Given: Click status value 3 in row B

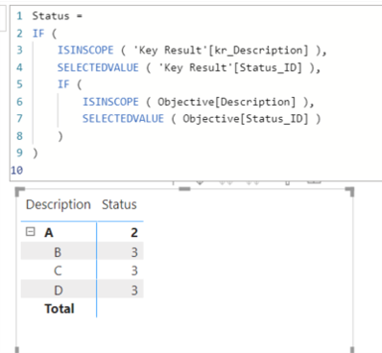Looking at the screenshot, I should [x=134, y=252].
